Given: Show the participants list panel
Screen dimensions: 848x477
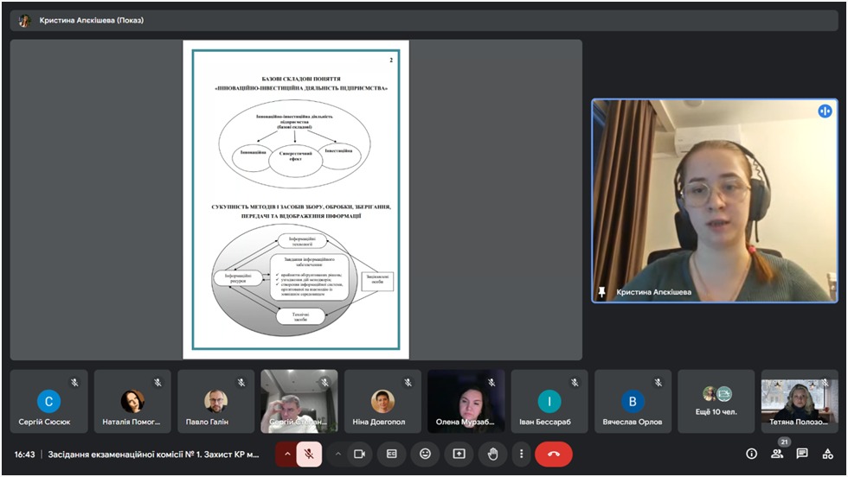Looking at the screenshot, I should [777, 454].
